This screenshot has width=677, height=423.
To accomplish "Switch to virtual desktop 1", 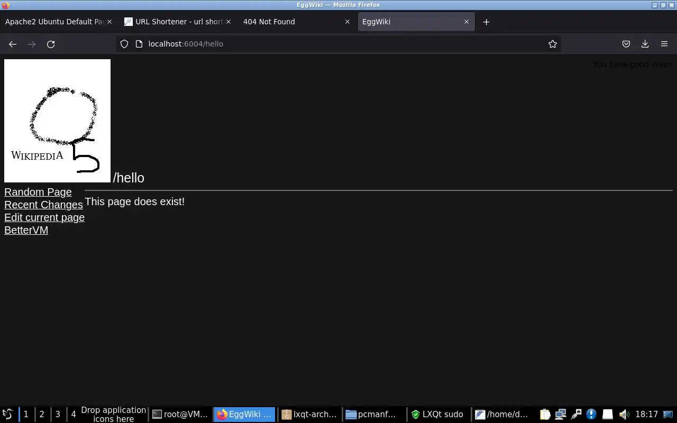I will click(x=26, y=414).
